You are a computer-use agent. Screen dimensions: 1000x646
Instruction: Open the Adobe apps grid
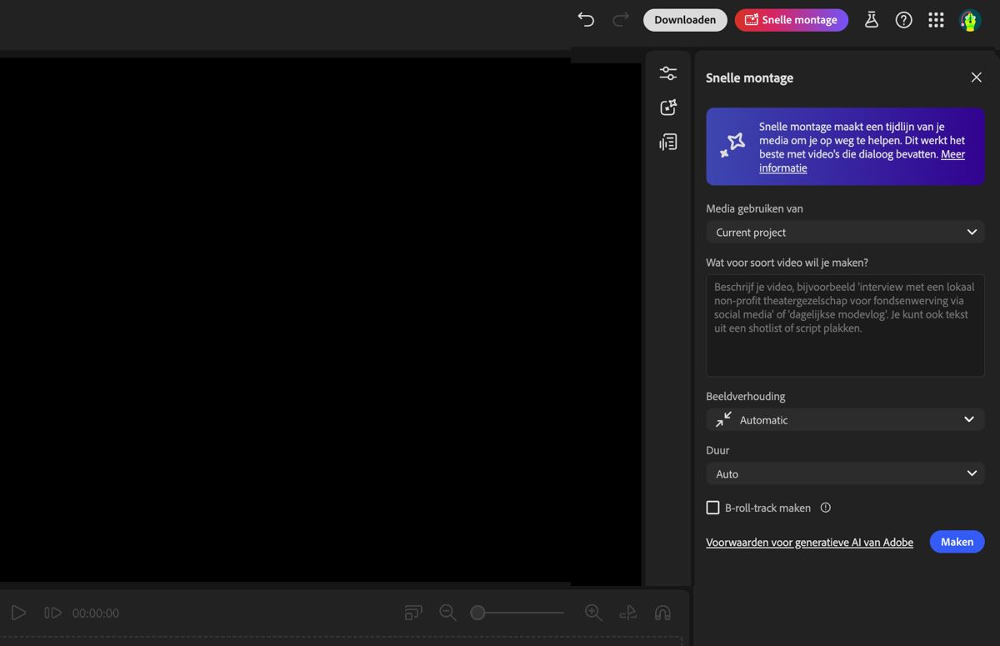[x=935, y=19]
